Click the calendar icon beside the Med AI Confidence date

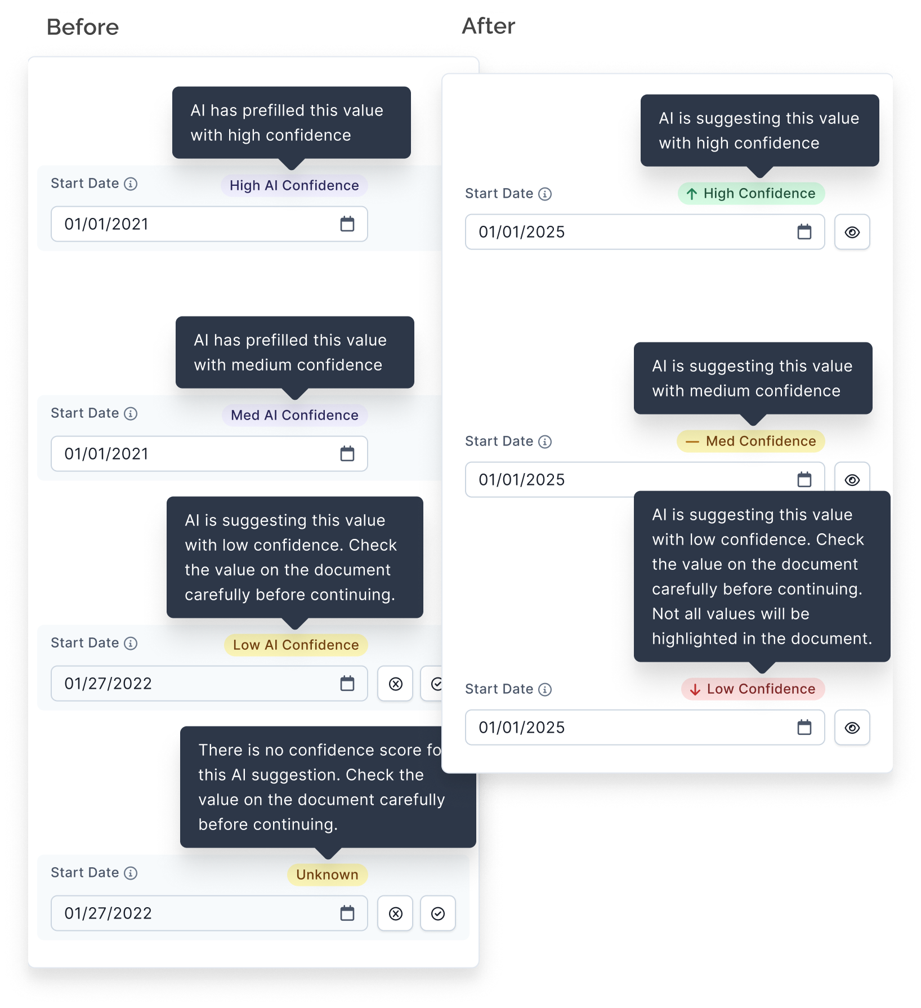click(x=347, y=453)
